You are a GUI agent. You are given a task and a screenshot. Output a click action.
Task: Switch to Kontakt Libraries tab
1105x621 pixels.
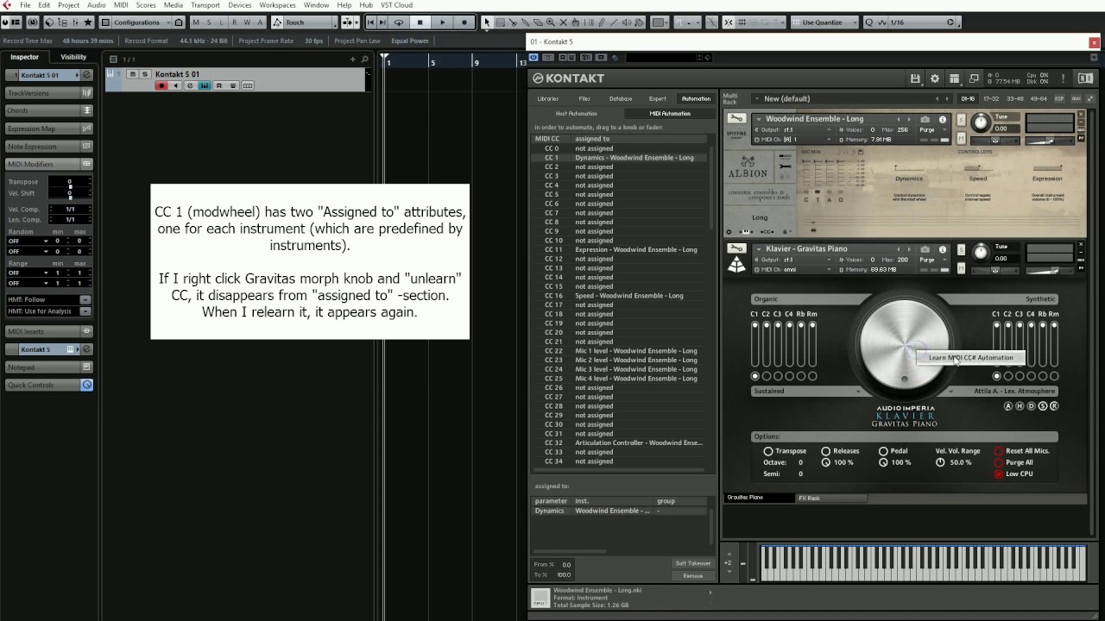tap(548, 98)
